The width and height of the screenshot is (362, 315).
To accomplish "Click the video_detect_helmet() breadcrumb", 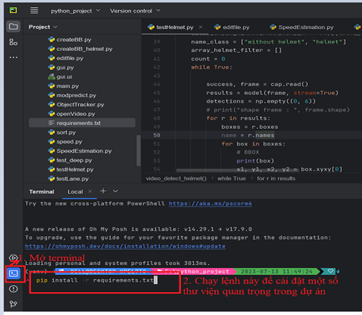I will (176, 179).
